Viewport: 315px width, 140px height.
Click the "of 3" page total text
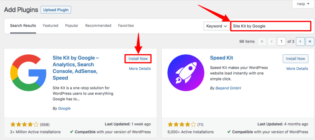(291, 41)
